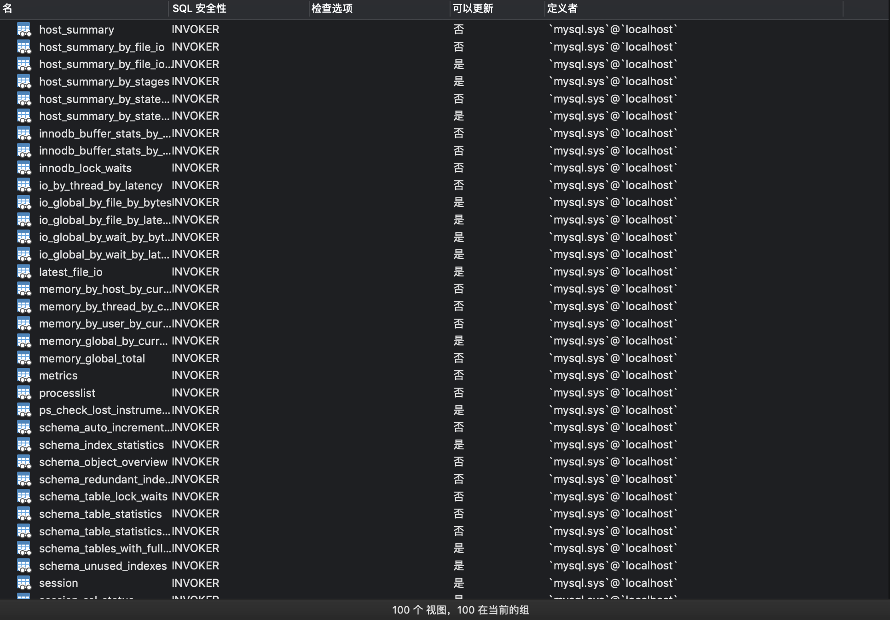Select schema_table_lock_waits in the list

(103, 497)
